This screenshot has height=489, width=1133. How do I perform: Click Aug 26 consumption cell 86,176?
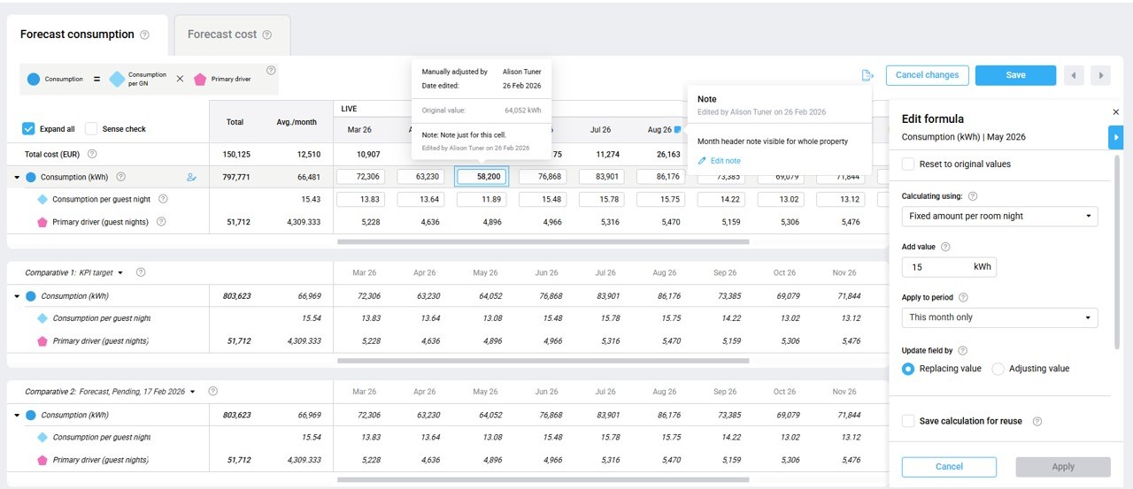click(x=663, y=177)
